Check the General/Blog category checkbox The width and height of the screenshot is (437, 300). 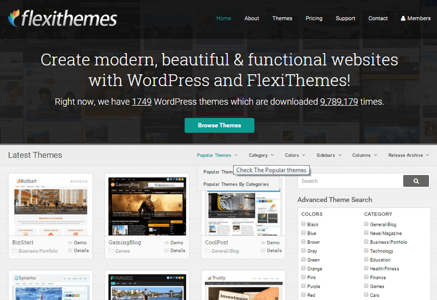click(x=366, y=224)
